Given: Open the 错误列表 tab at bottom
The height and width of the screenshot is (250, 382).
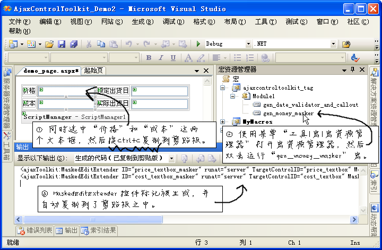Looking at the screenshot, I should coord(35,230).
